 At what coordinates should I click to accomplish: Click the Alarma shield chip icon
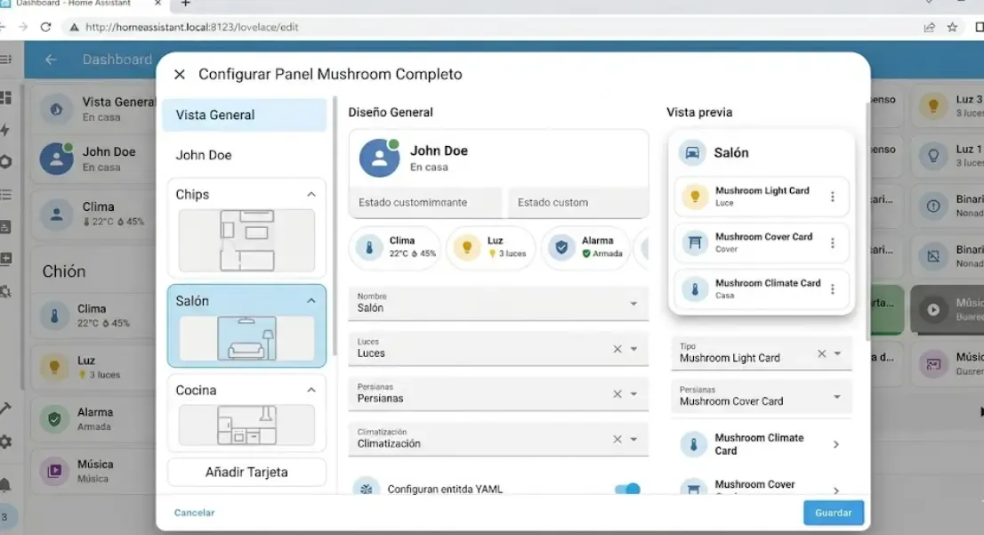[561, 247]
